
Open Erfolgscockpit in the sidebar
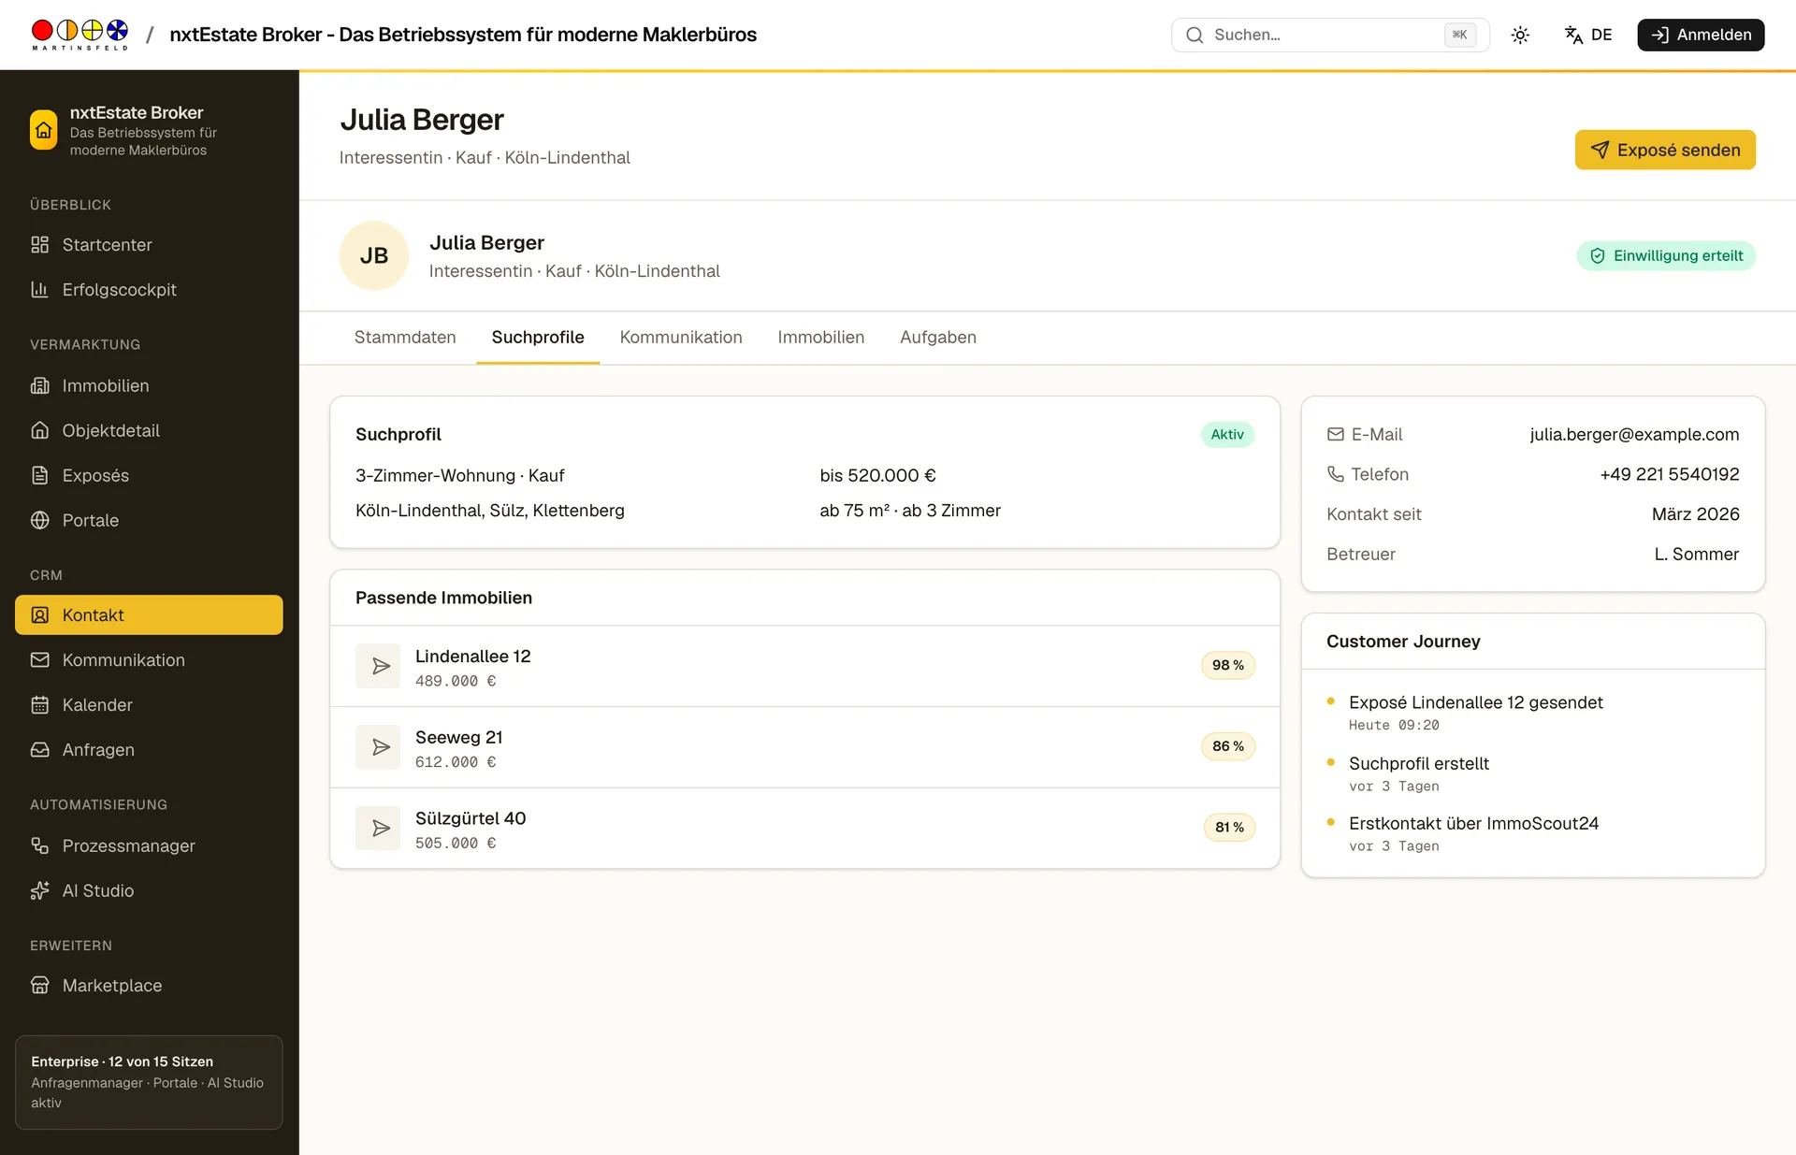149,290
